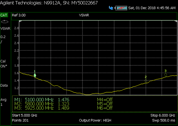Image resolution: width=178 pixels, height=126 pixels.
Task: Click the top-left reference corner triangle
Action: tap(20, 22)
